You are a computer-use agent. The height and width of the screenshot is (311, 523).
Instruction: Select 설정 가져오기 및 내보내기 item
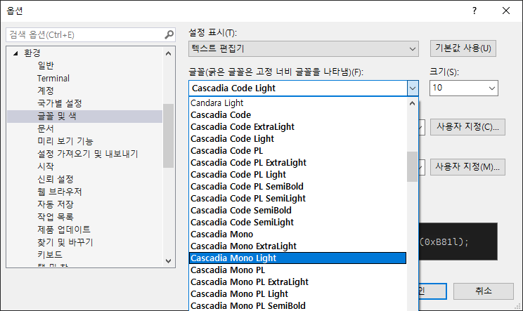coord(87,154)
